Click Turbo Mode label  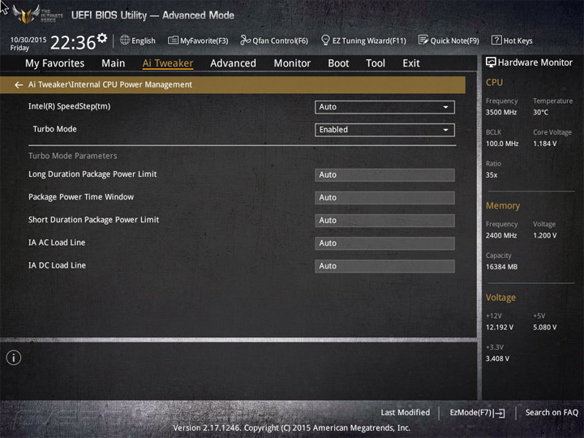click(x=55, y=129)
